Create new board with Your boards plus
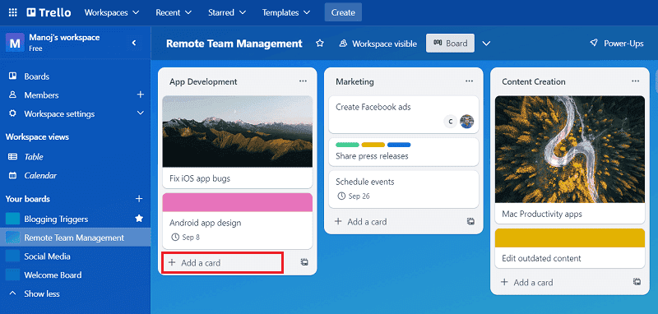658x314 pixels. (x=139, y=199)
